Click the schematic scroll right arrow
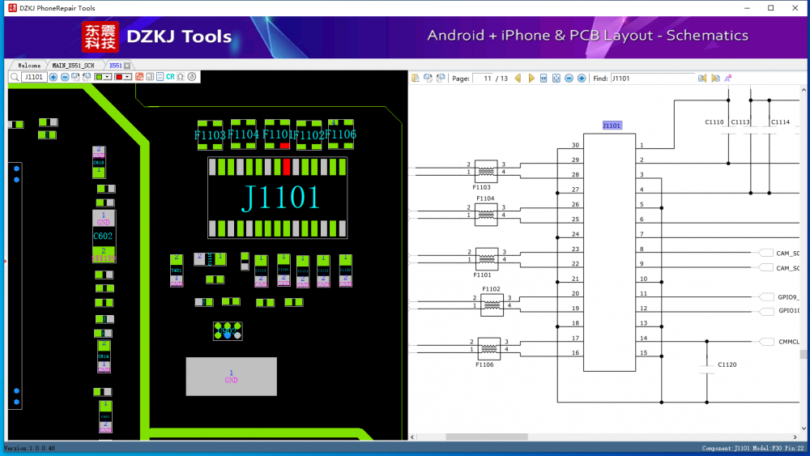The image size is (810, 456). point(795,437)
